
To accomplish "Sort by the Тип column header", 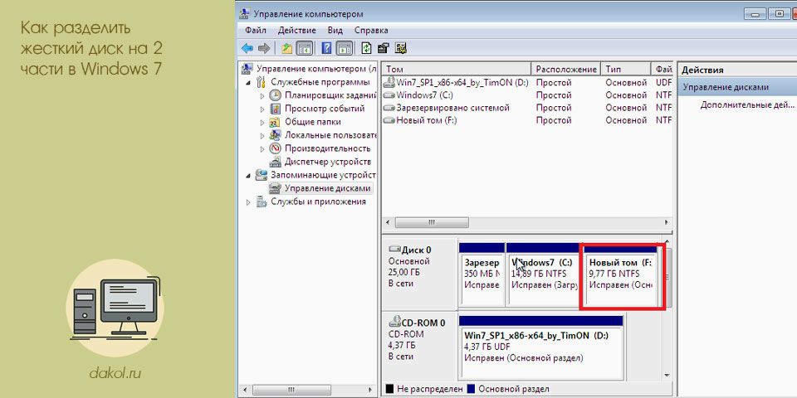I will (x=626, y=69).
